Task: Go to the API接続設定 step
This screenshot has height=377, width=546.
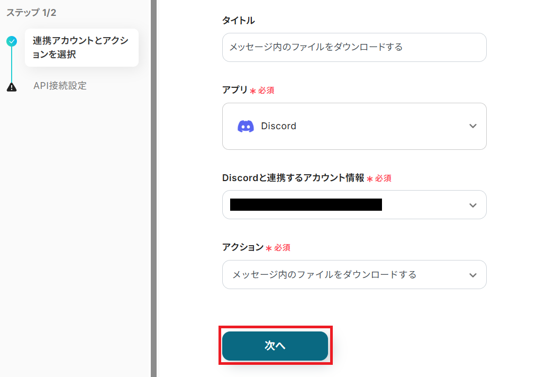Action: point(60,86)
